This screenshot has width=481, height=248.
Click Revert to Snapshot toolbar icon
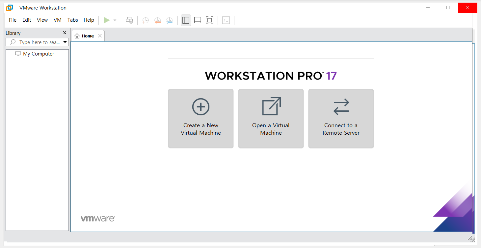(x=158, y=20)
